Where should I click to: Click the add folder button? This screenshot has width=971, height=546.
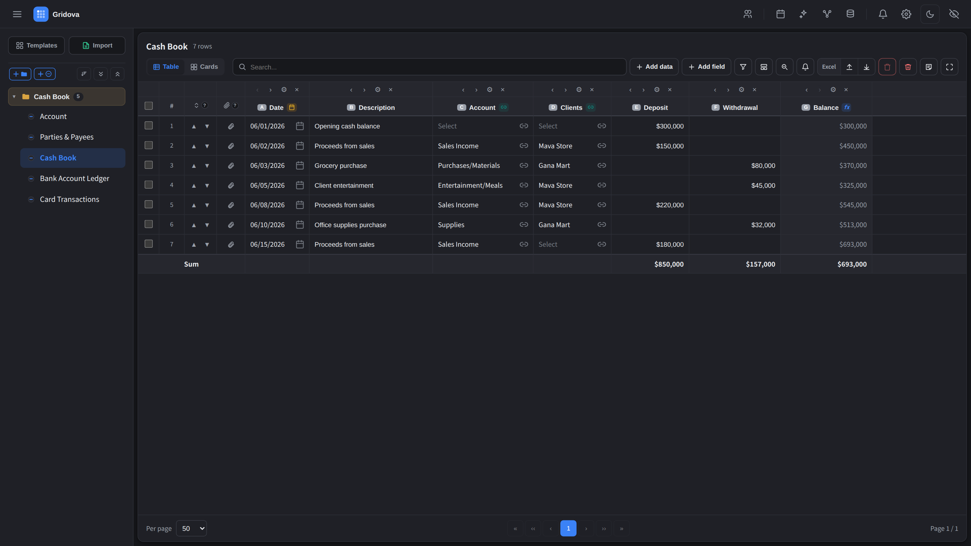pos(20,74)
